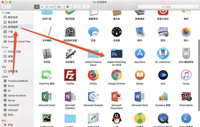
Task: Open the Safari compass icon
Action: 186,118
